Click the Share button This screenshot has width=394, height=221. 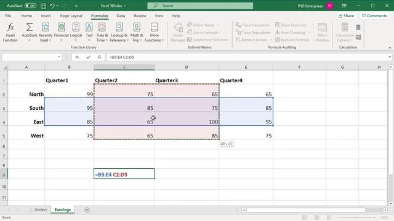click(346, 15)
